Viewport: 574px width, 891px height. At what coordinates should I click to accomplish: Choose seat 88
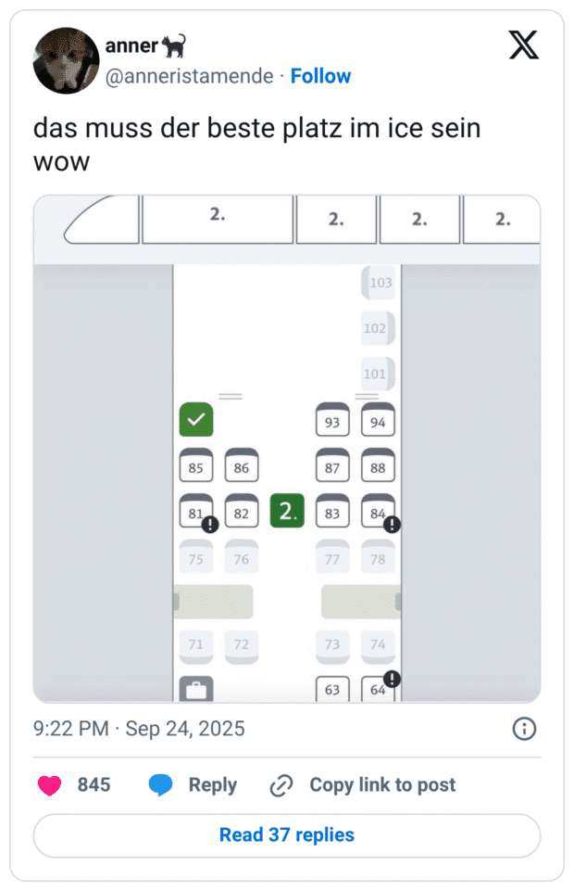[378, 467]
